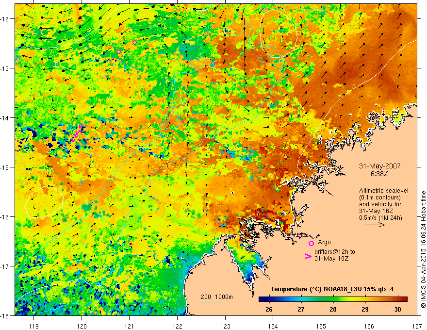Screen dimensions: 427x330
Task: Click the latitude axis label -15
Action: click(5, 167)
